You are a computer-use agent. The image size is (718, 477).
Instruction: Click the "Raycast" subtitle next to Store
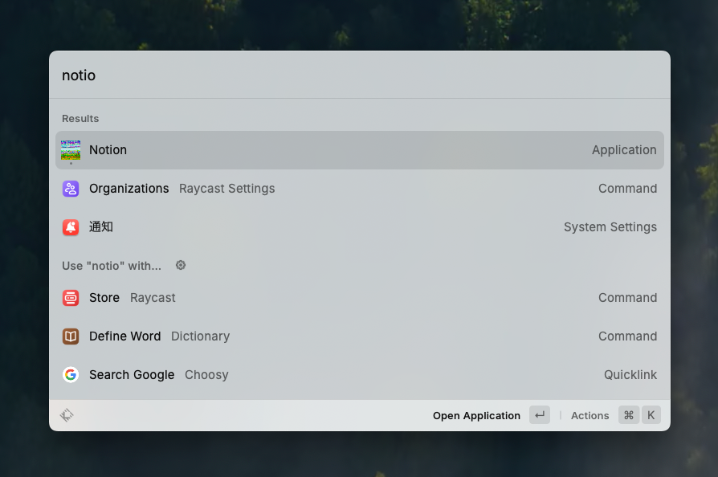point(153,298)
